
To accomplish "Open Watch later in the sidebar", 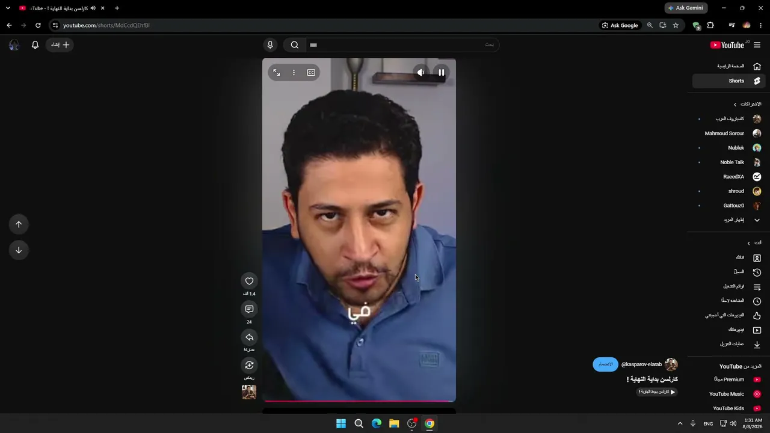I will click(728, 301).
